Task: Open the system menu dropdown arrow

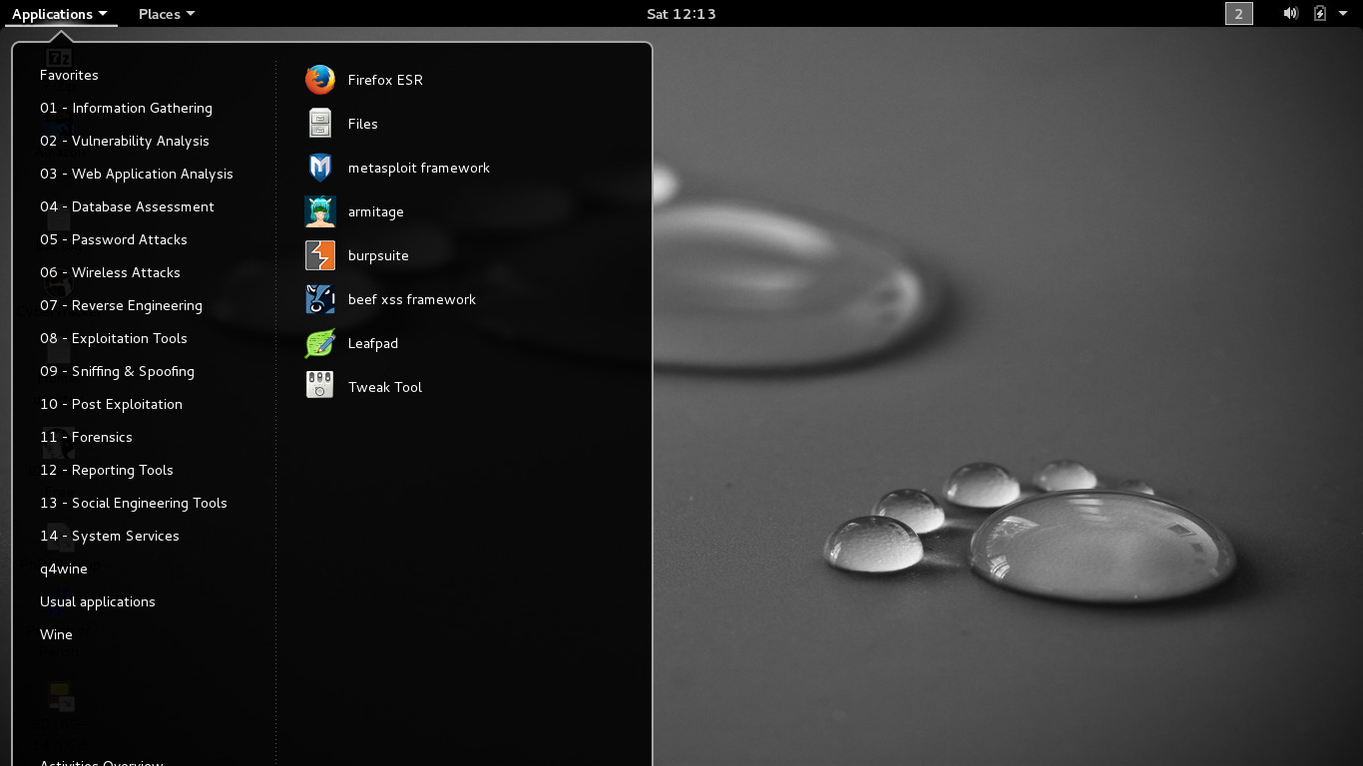Action: [1344, 14]
